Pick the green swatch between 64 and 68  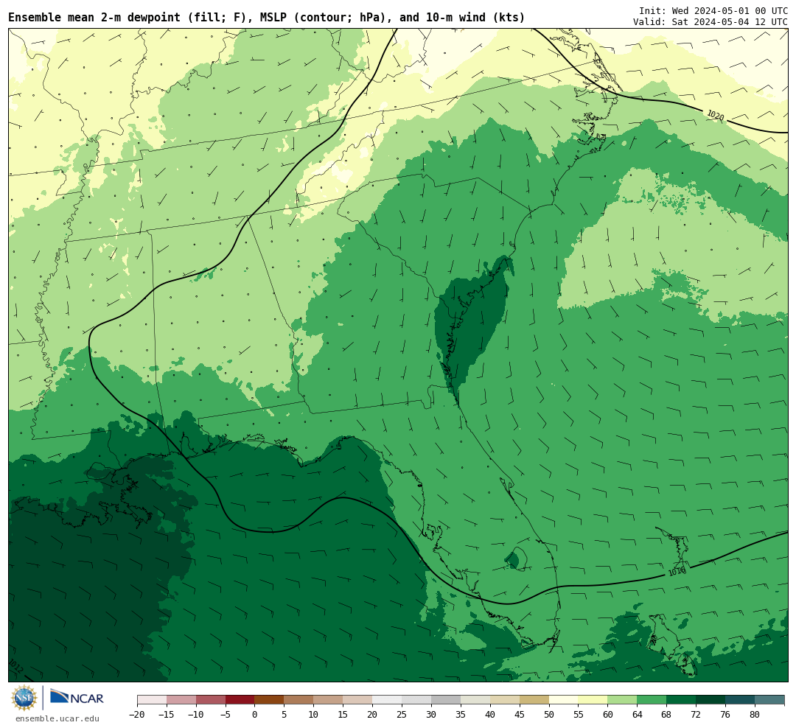[x=652, y=700]
